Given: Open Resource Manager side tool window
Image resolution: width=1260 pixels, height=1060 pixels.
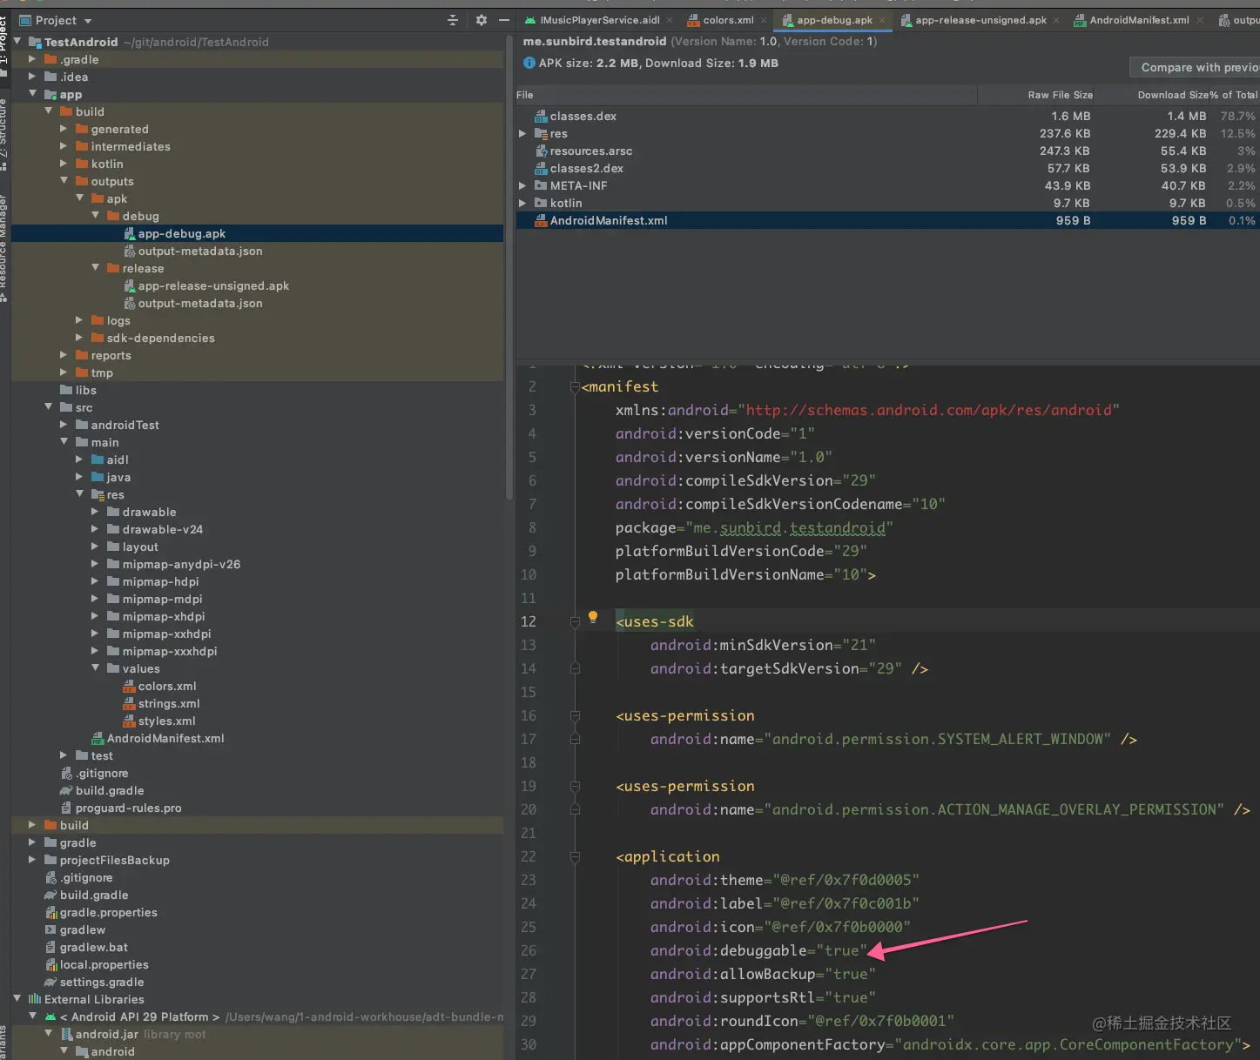Looking at the screenshot, I should coord(4,249).
